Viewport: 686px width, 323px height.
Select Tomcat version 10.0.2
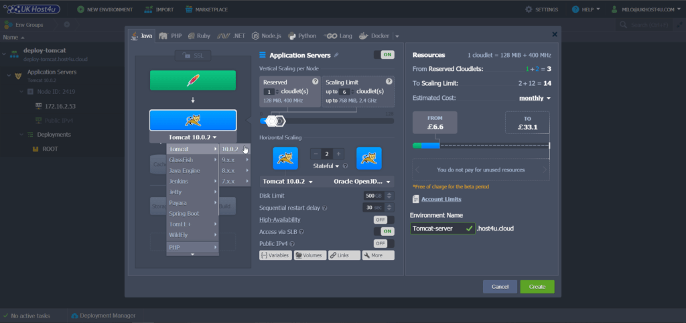(235, 149)
